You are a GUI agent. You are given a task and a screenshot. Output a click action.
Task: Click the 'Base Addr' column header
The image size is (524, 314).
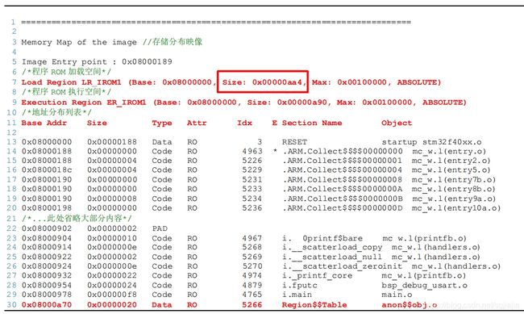44,123
